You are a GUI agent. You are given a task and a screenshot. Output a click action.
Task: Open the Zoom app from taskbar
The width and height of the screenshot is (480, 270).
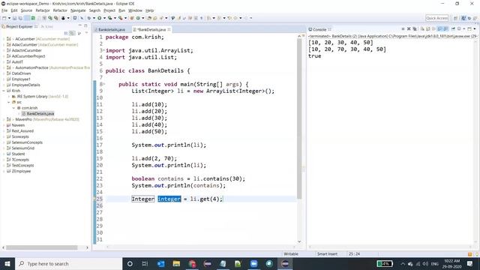coord(253,263)
